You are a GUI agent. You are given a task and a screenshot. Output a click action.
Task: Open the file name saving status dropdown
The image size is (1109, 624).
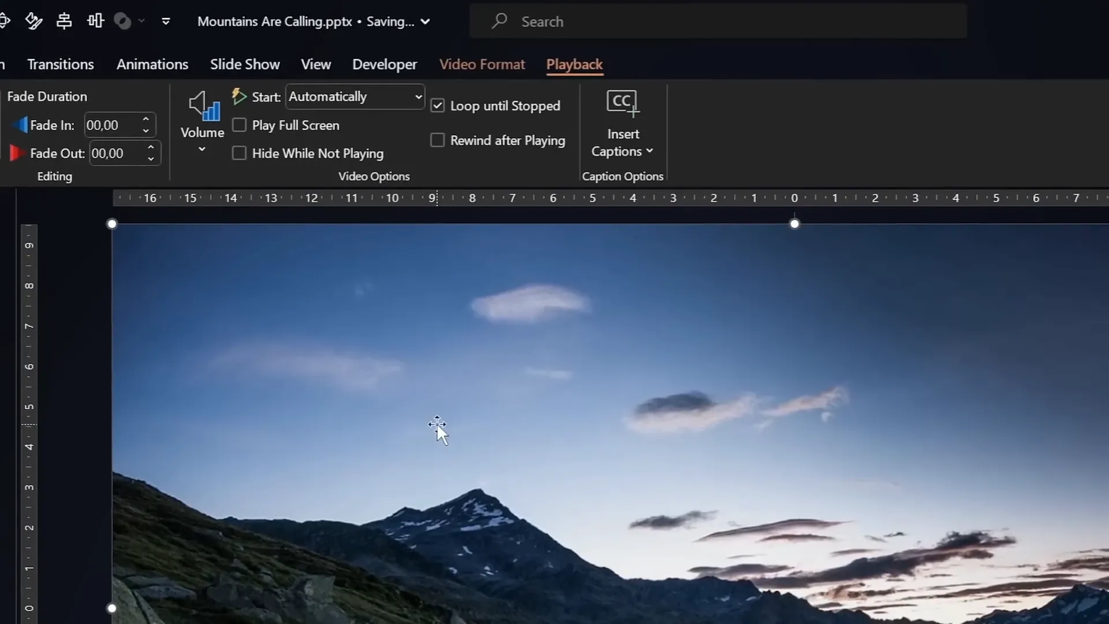tap(426, 21)
